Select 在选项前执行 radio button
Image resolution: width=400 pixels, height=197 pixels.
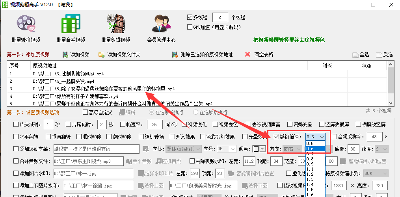click(x=152, y=112)
